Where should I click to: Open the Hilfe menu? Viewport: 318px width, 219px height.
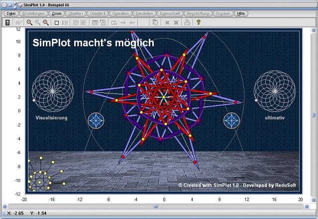coord(241,13)
